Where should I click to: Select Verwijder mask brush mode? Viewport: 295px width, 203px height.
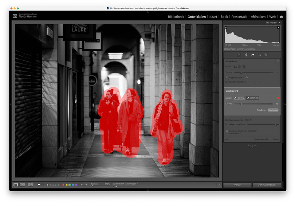click(x=253, y=98)
